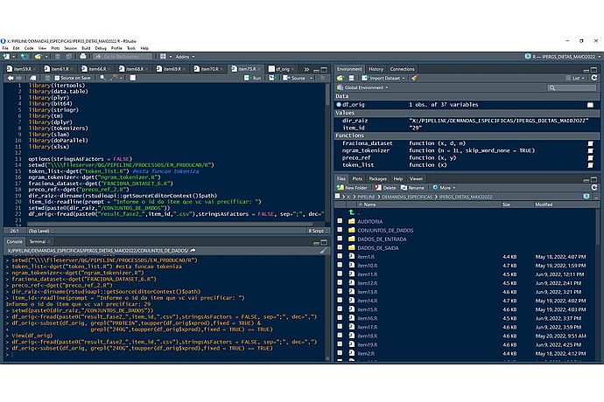Open the Plots menu in menu bar
Viewport: 604px width, 402px height.
click(55, 48)
